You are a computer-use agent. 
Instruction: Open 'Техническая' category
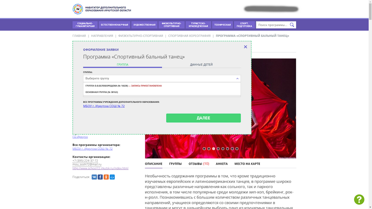[222, 25]
